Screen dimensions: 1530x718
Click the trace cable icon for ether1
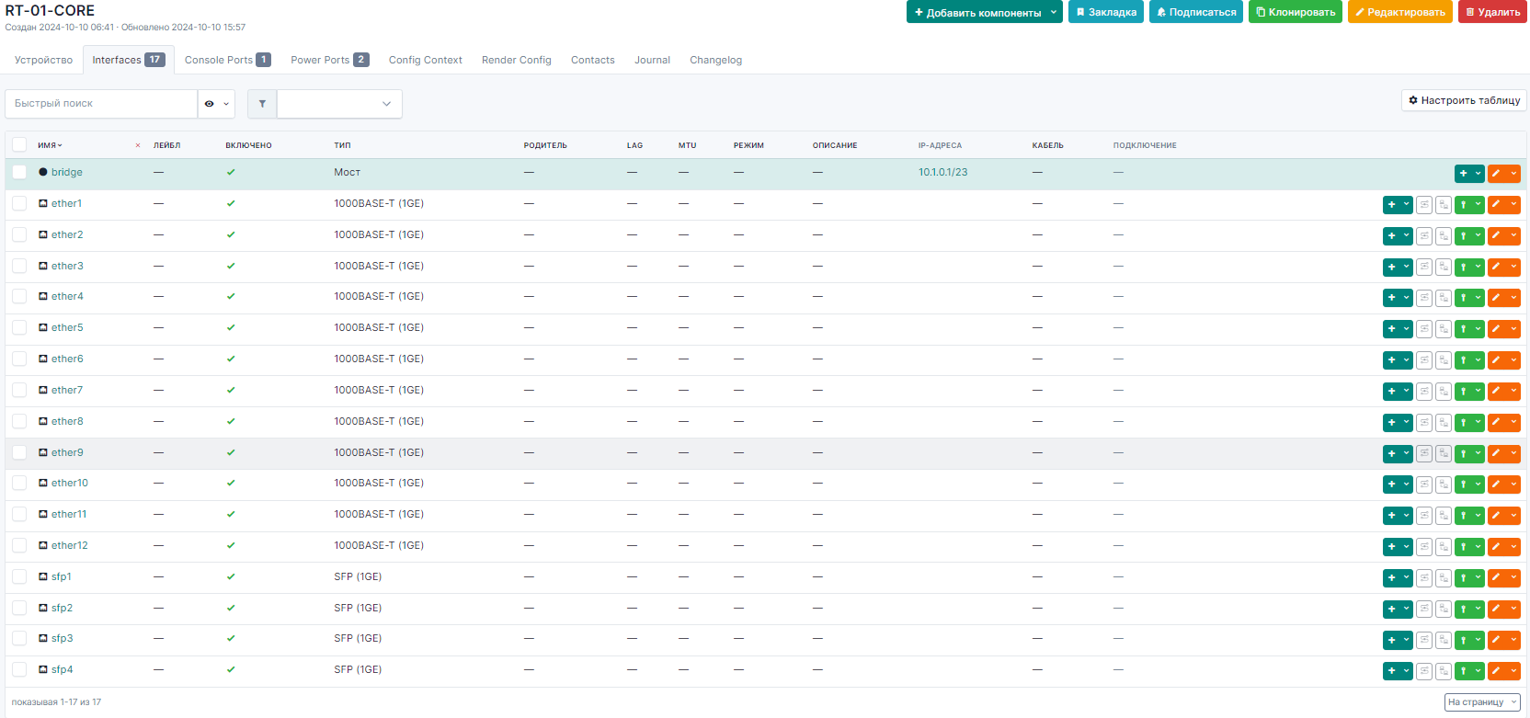pyautogui.click(x=1424, y=205)
